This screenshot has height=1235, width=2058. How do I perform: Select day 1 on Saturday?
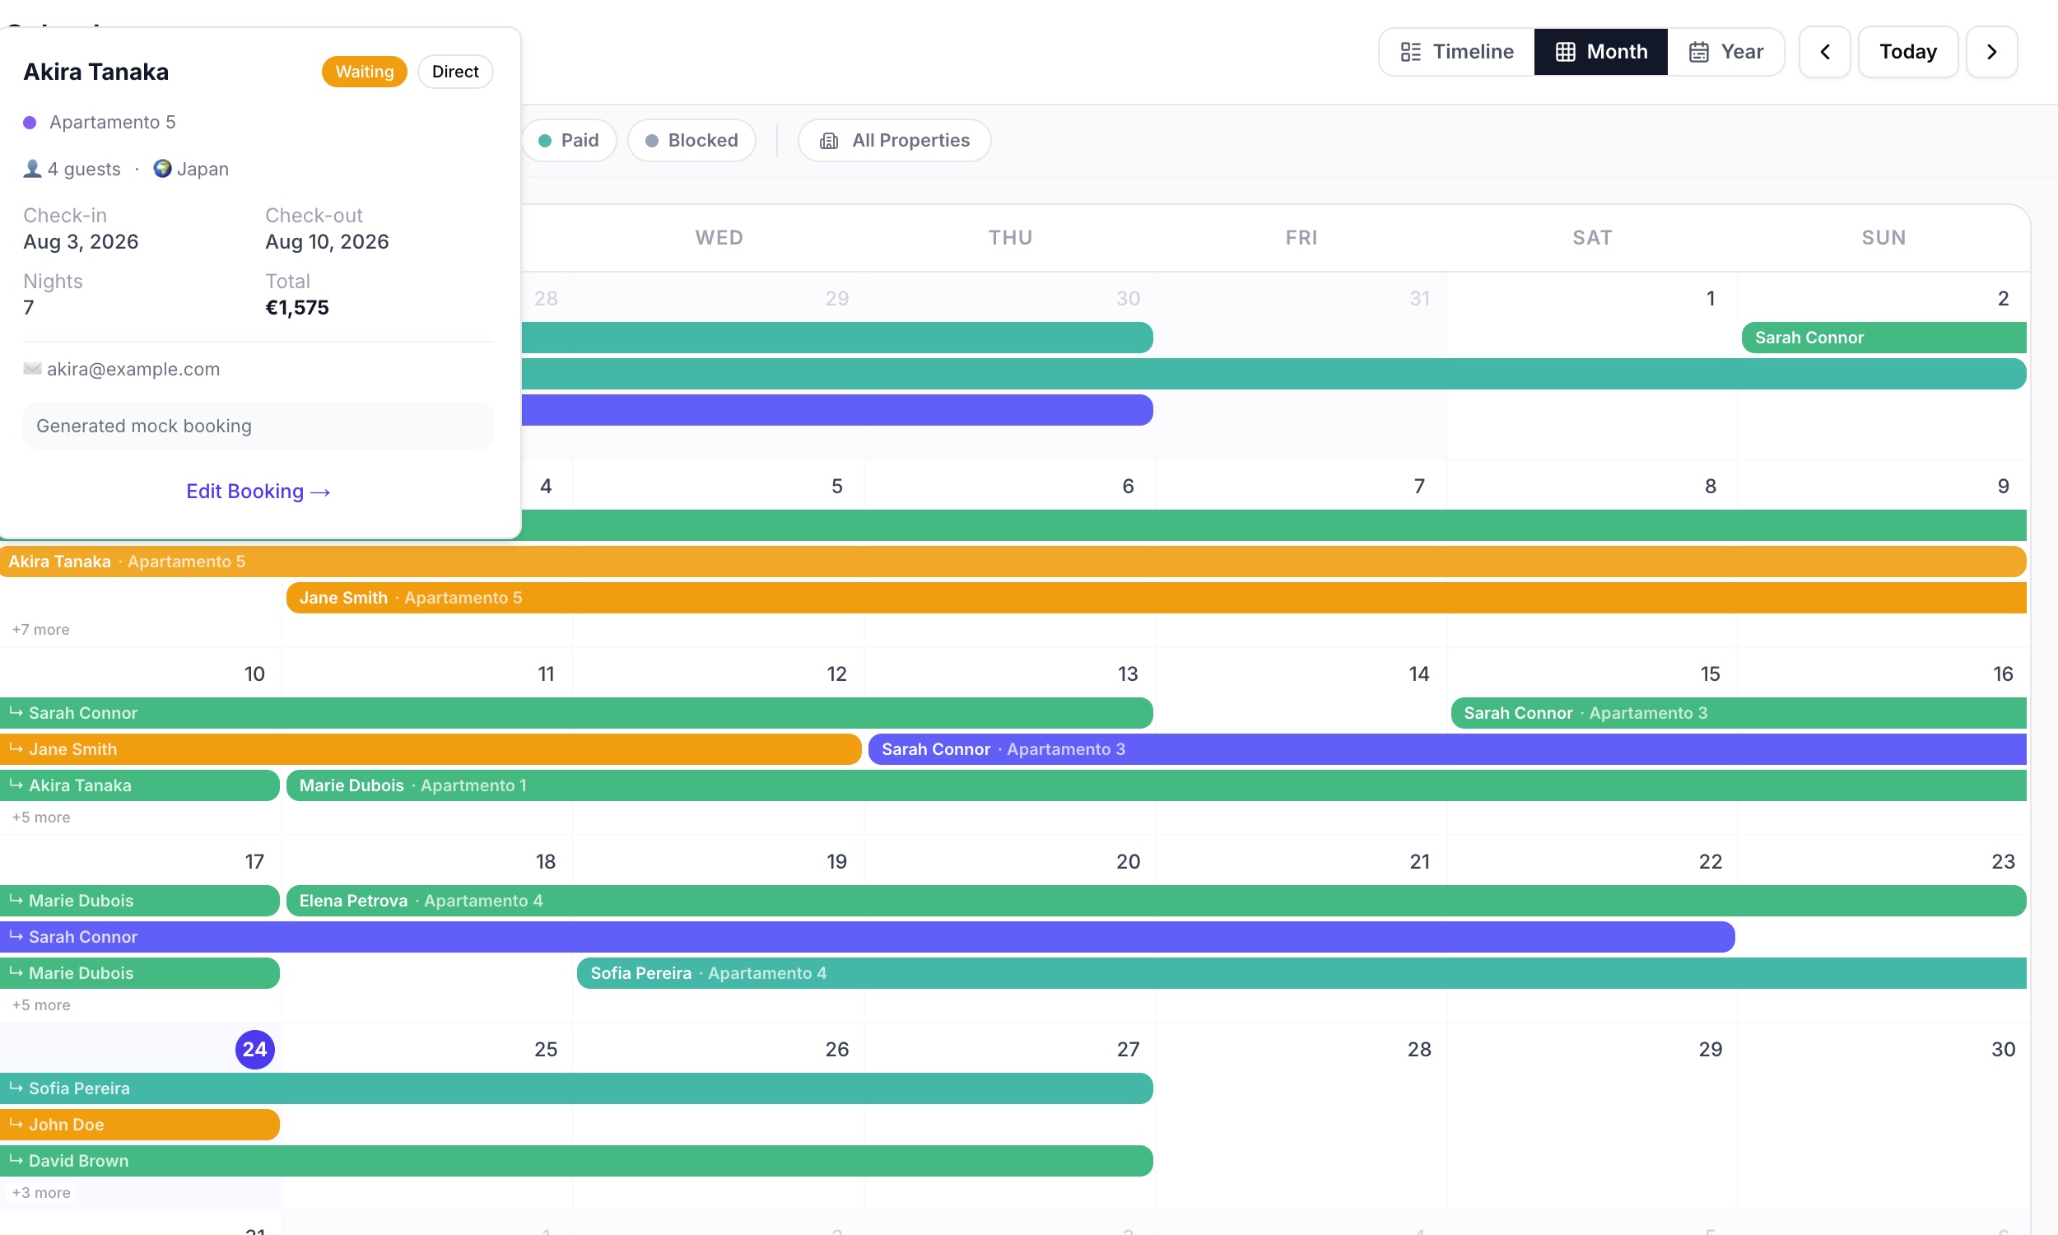click(x=1711, y=299)
